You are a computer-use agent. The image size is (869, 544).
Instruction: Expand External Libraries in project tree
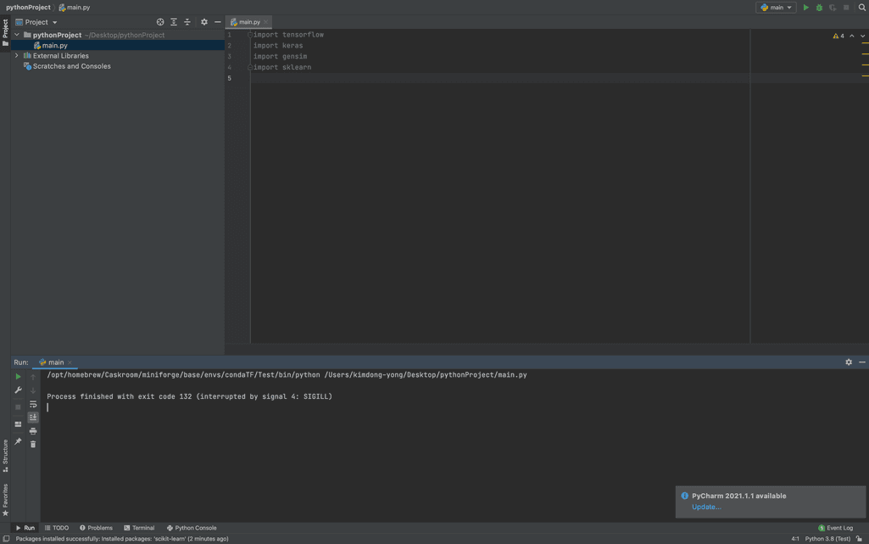click(x=17, y=55)
